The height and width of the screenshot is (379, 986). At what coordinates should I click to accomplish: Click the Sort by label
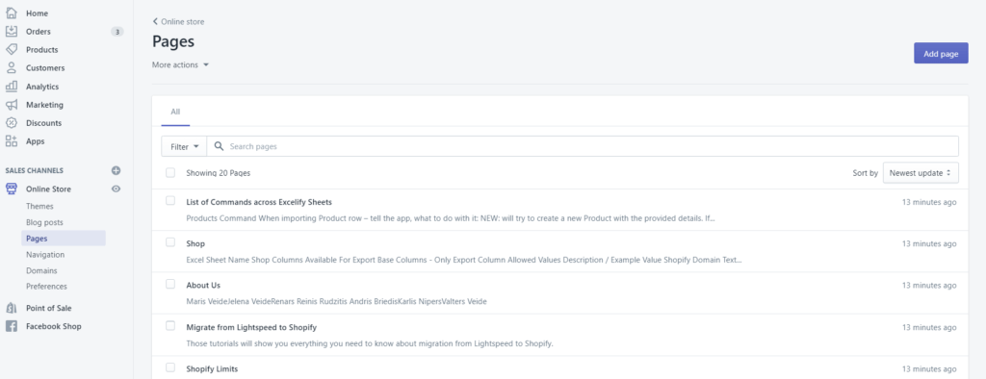click(x=866, y=173)
